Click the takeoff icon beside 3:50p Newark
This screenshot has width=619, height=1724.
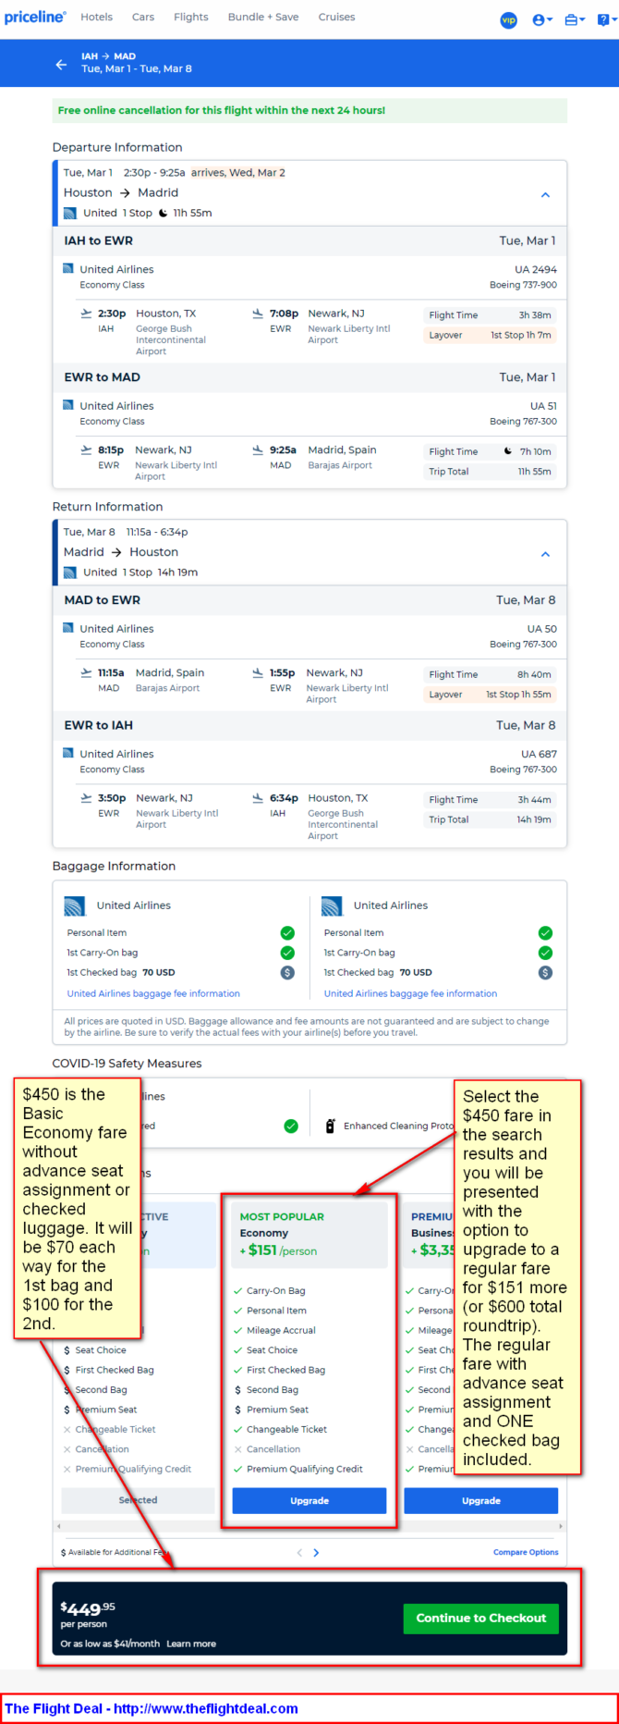[86, 797]
